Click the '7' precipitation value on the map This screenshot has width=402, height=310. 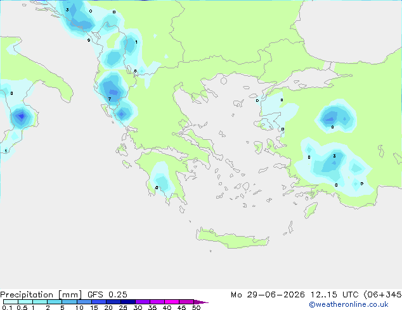click(110, 99)
